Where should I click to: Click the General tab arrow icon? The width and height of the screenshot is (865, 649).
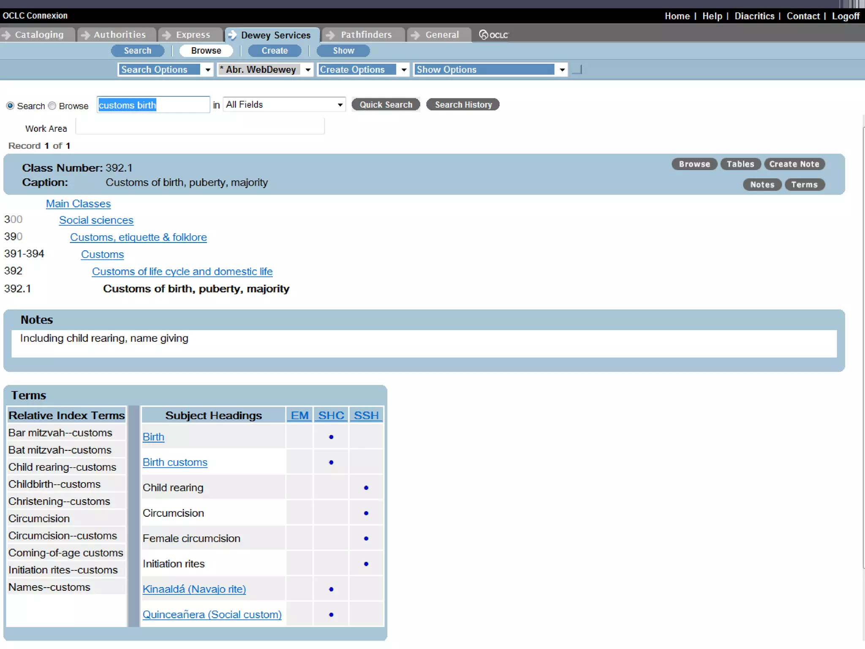pos(416,35)
